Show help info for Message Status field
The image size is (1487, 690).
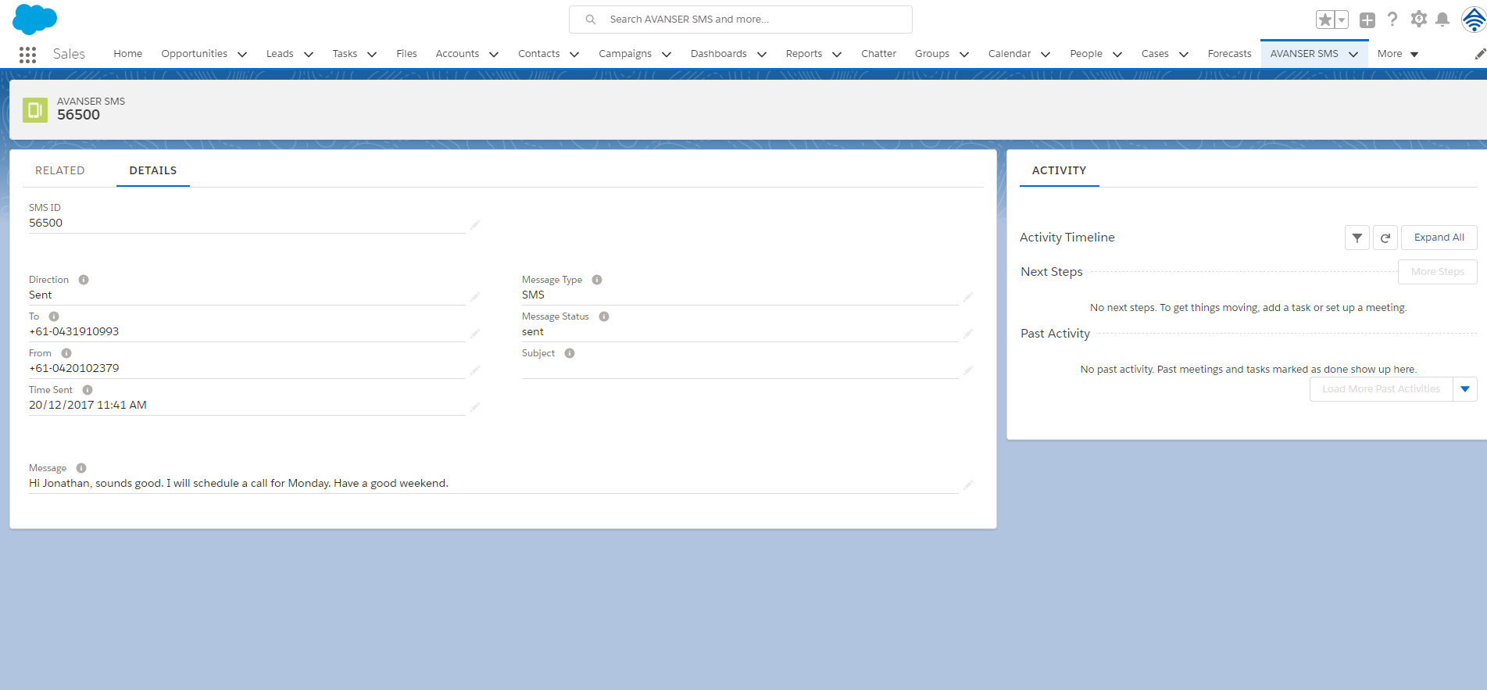[x=604, y=316]
